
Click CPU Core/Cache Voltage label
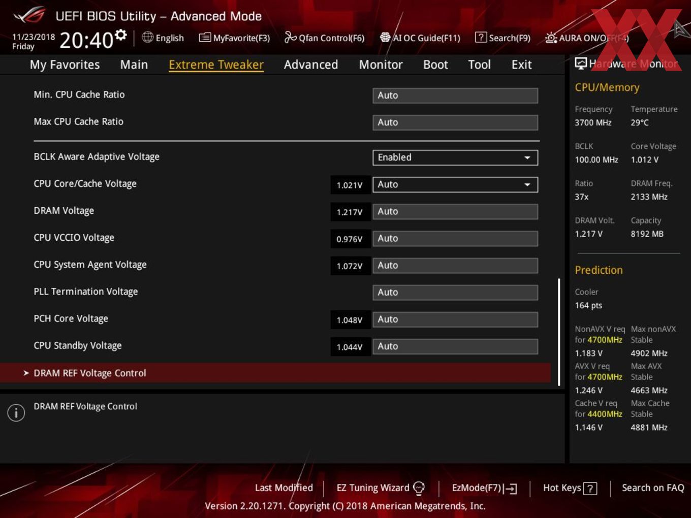[85, 184]
